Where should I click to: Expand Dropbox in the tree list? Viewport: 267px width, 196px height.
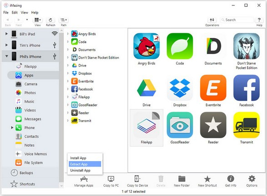68,73
